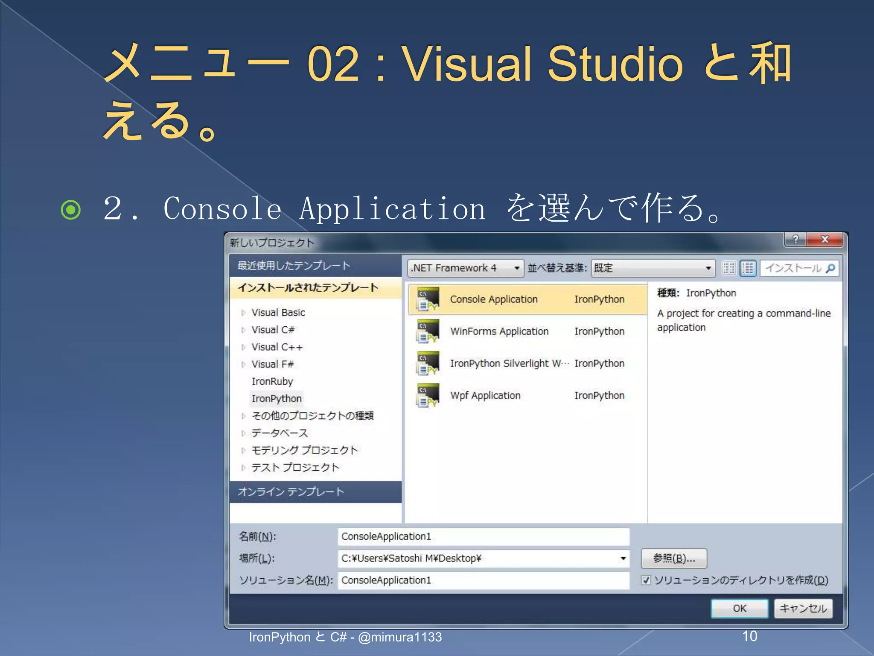Image resolution: width=874 pixels, height=656 pixels.
Task: Click the OK button
Action: [740, 608]
